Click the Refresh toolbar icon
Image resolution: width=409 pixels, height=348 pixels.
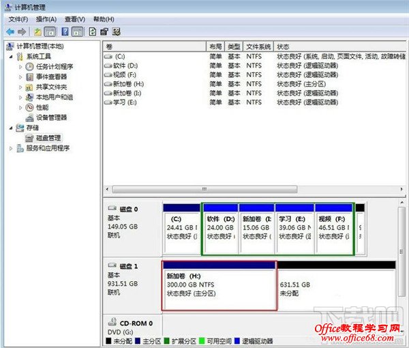click(x=93, y=32)
